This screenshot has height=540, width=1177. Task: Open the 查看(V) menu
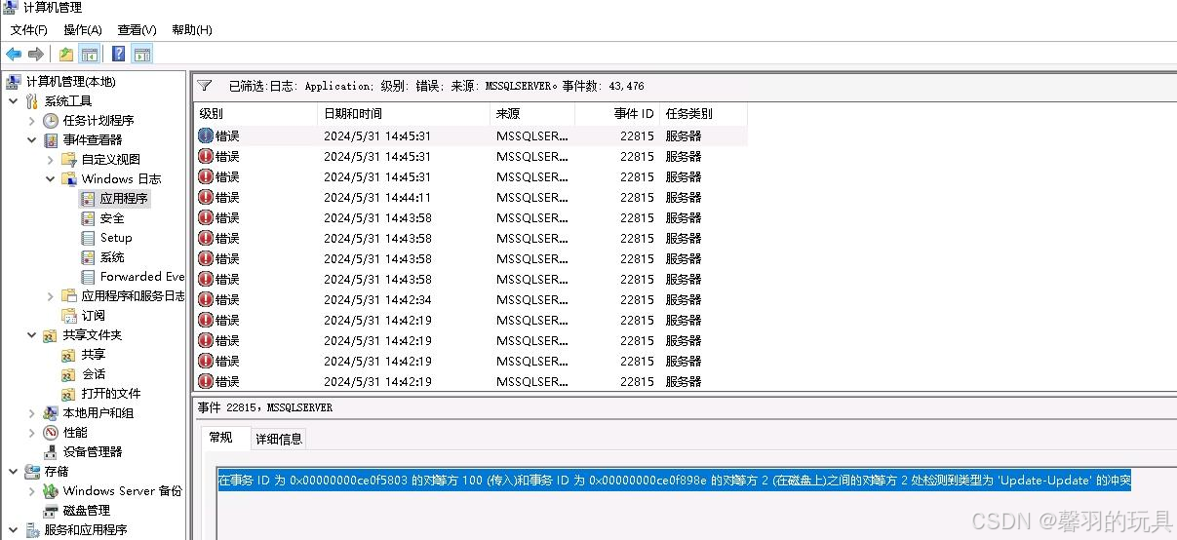137,30
